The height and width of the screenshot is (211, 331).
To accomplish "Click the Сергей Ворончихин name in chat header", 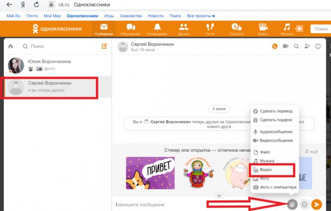I will (153, 44).
